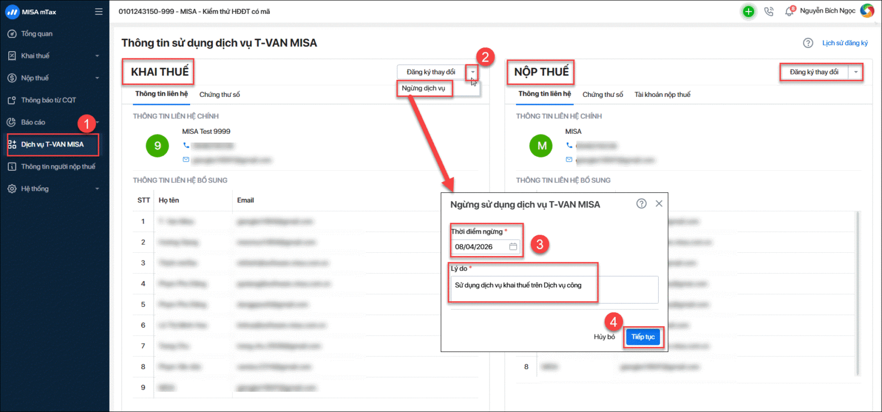Click the Báo cáo chart icon
This screenshot has height=412, width=882.
(12, 122)
